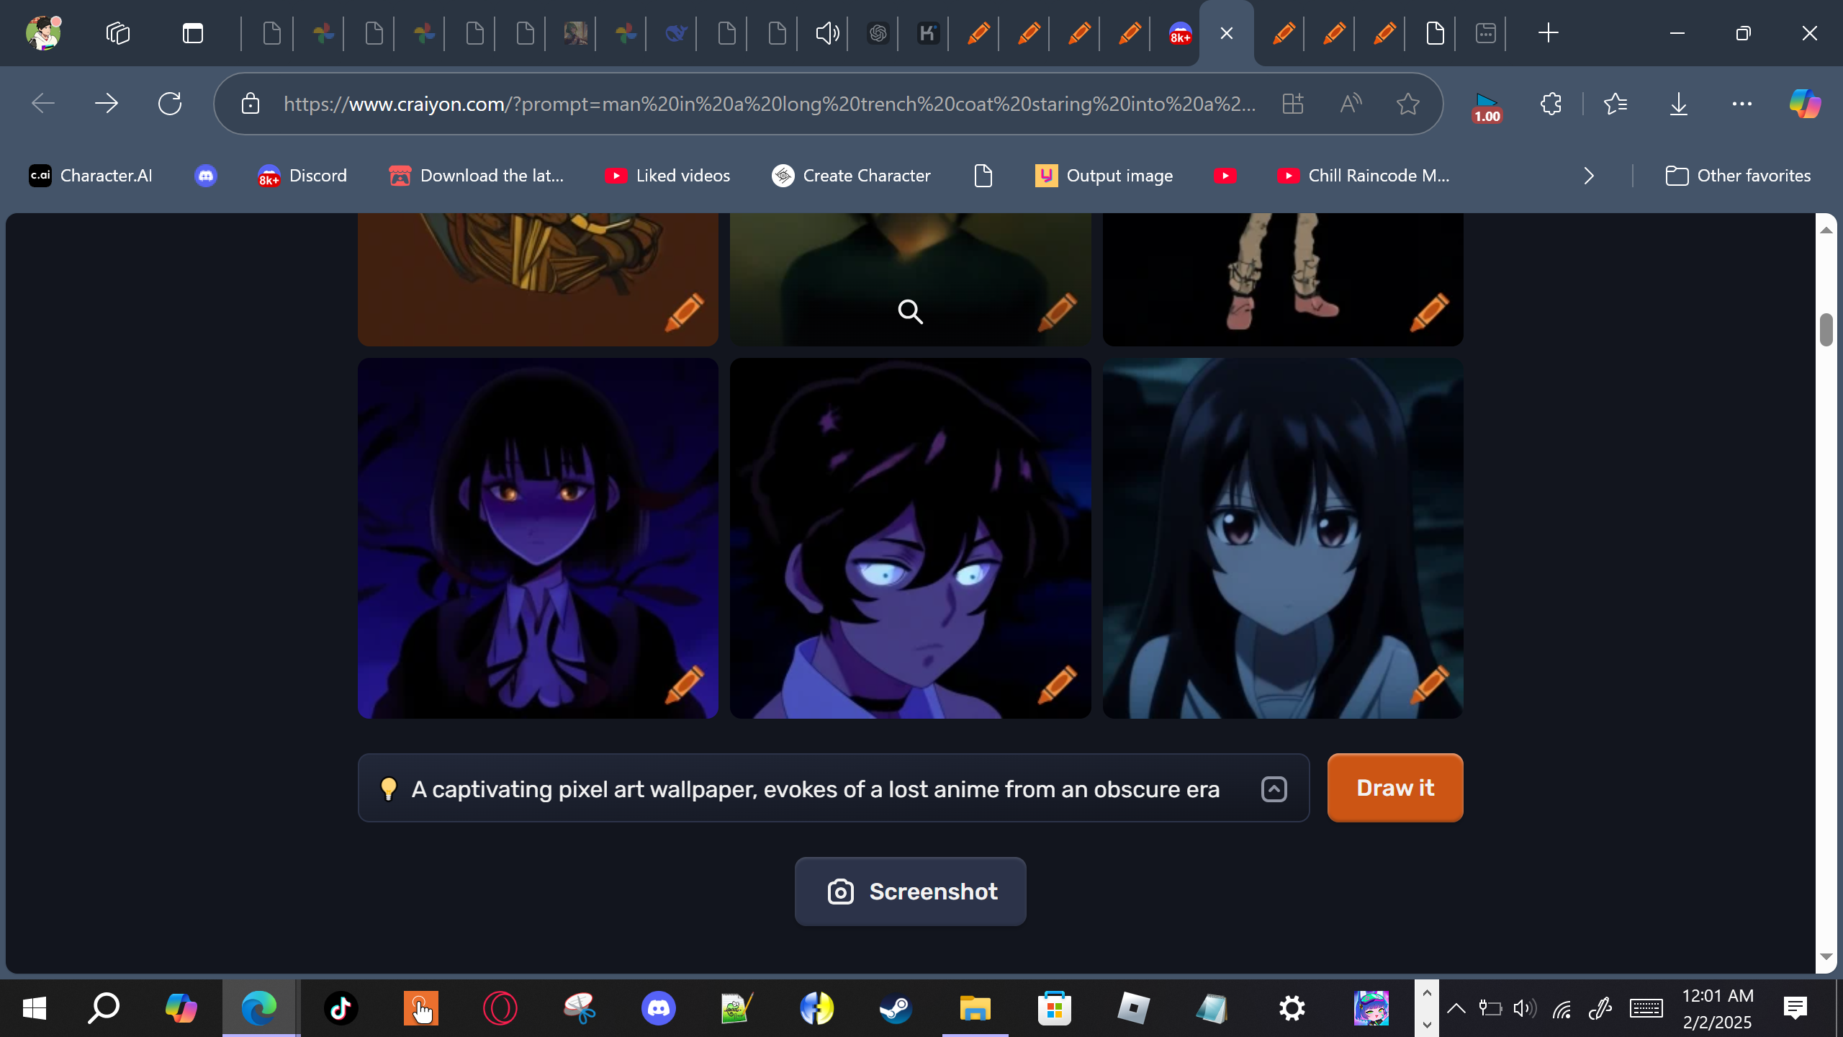This screenshot has width=1843, height=1037.
Task: Open browser Settings and more menu
Action: point(1741,104)
